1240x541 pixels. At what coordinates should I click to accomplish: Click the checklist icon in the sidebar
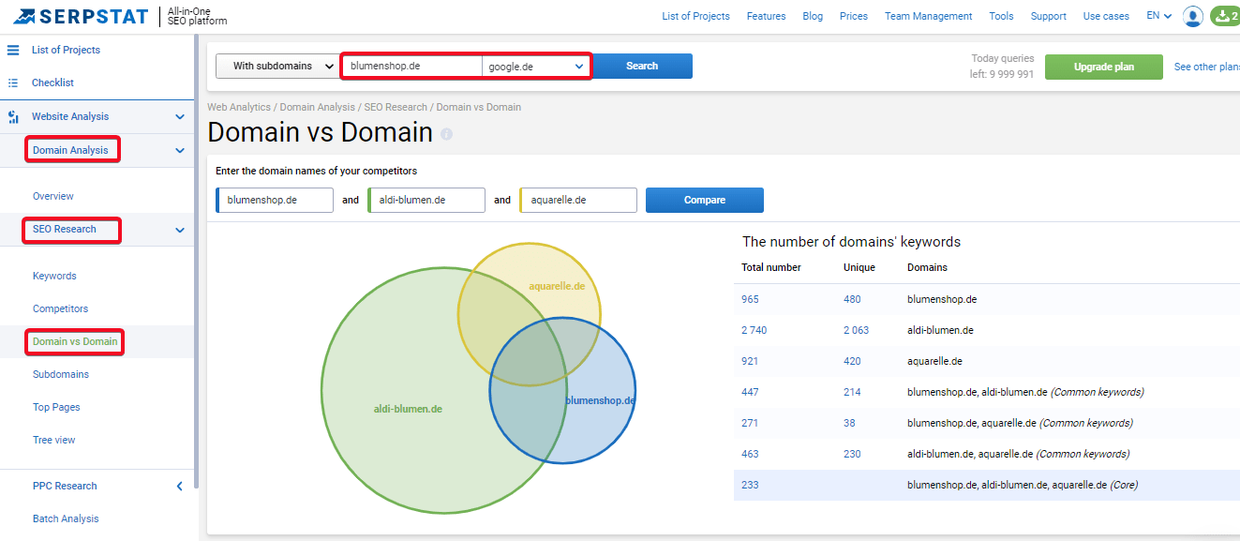point(13,83)
